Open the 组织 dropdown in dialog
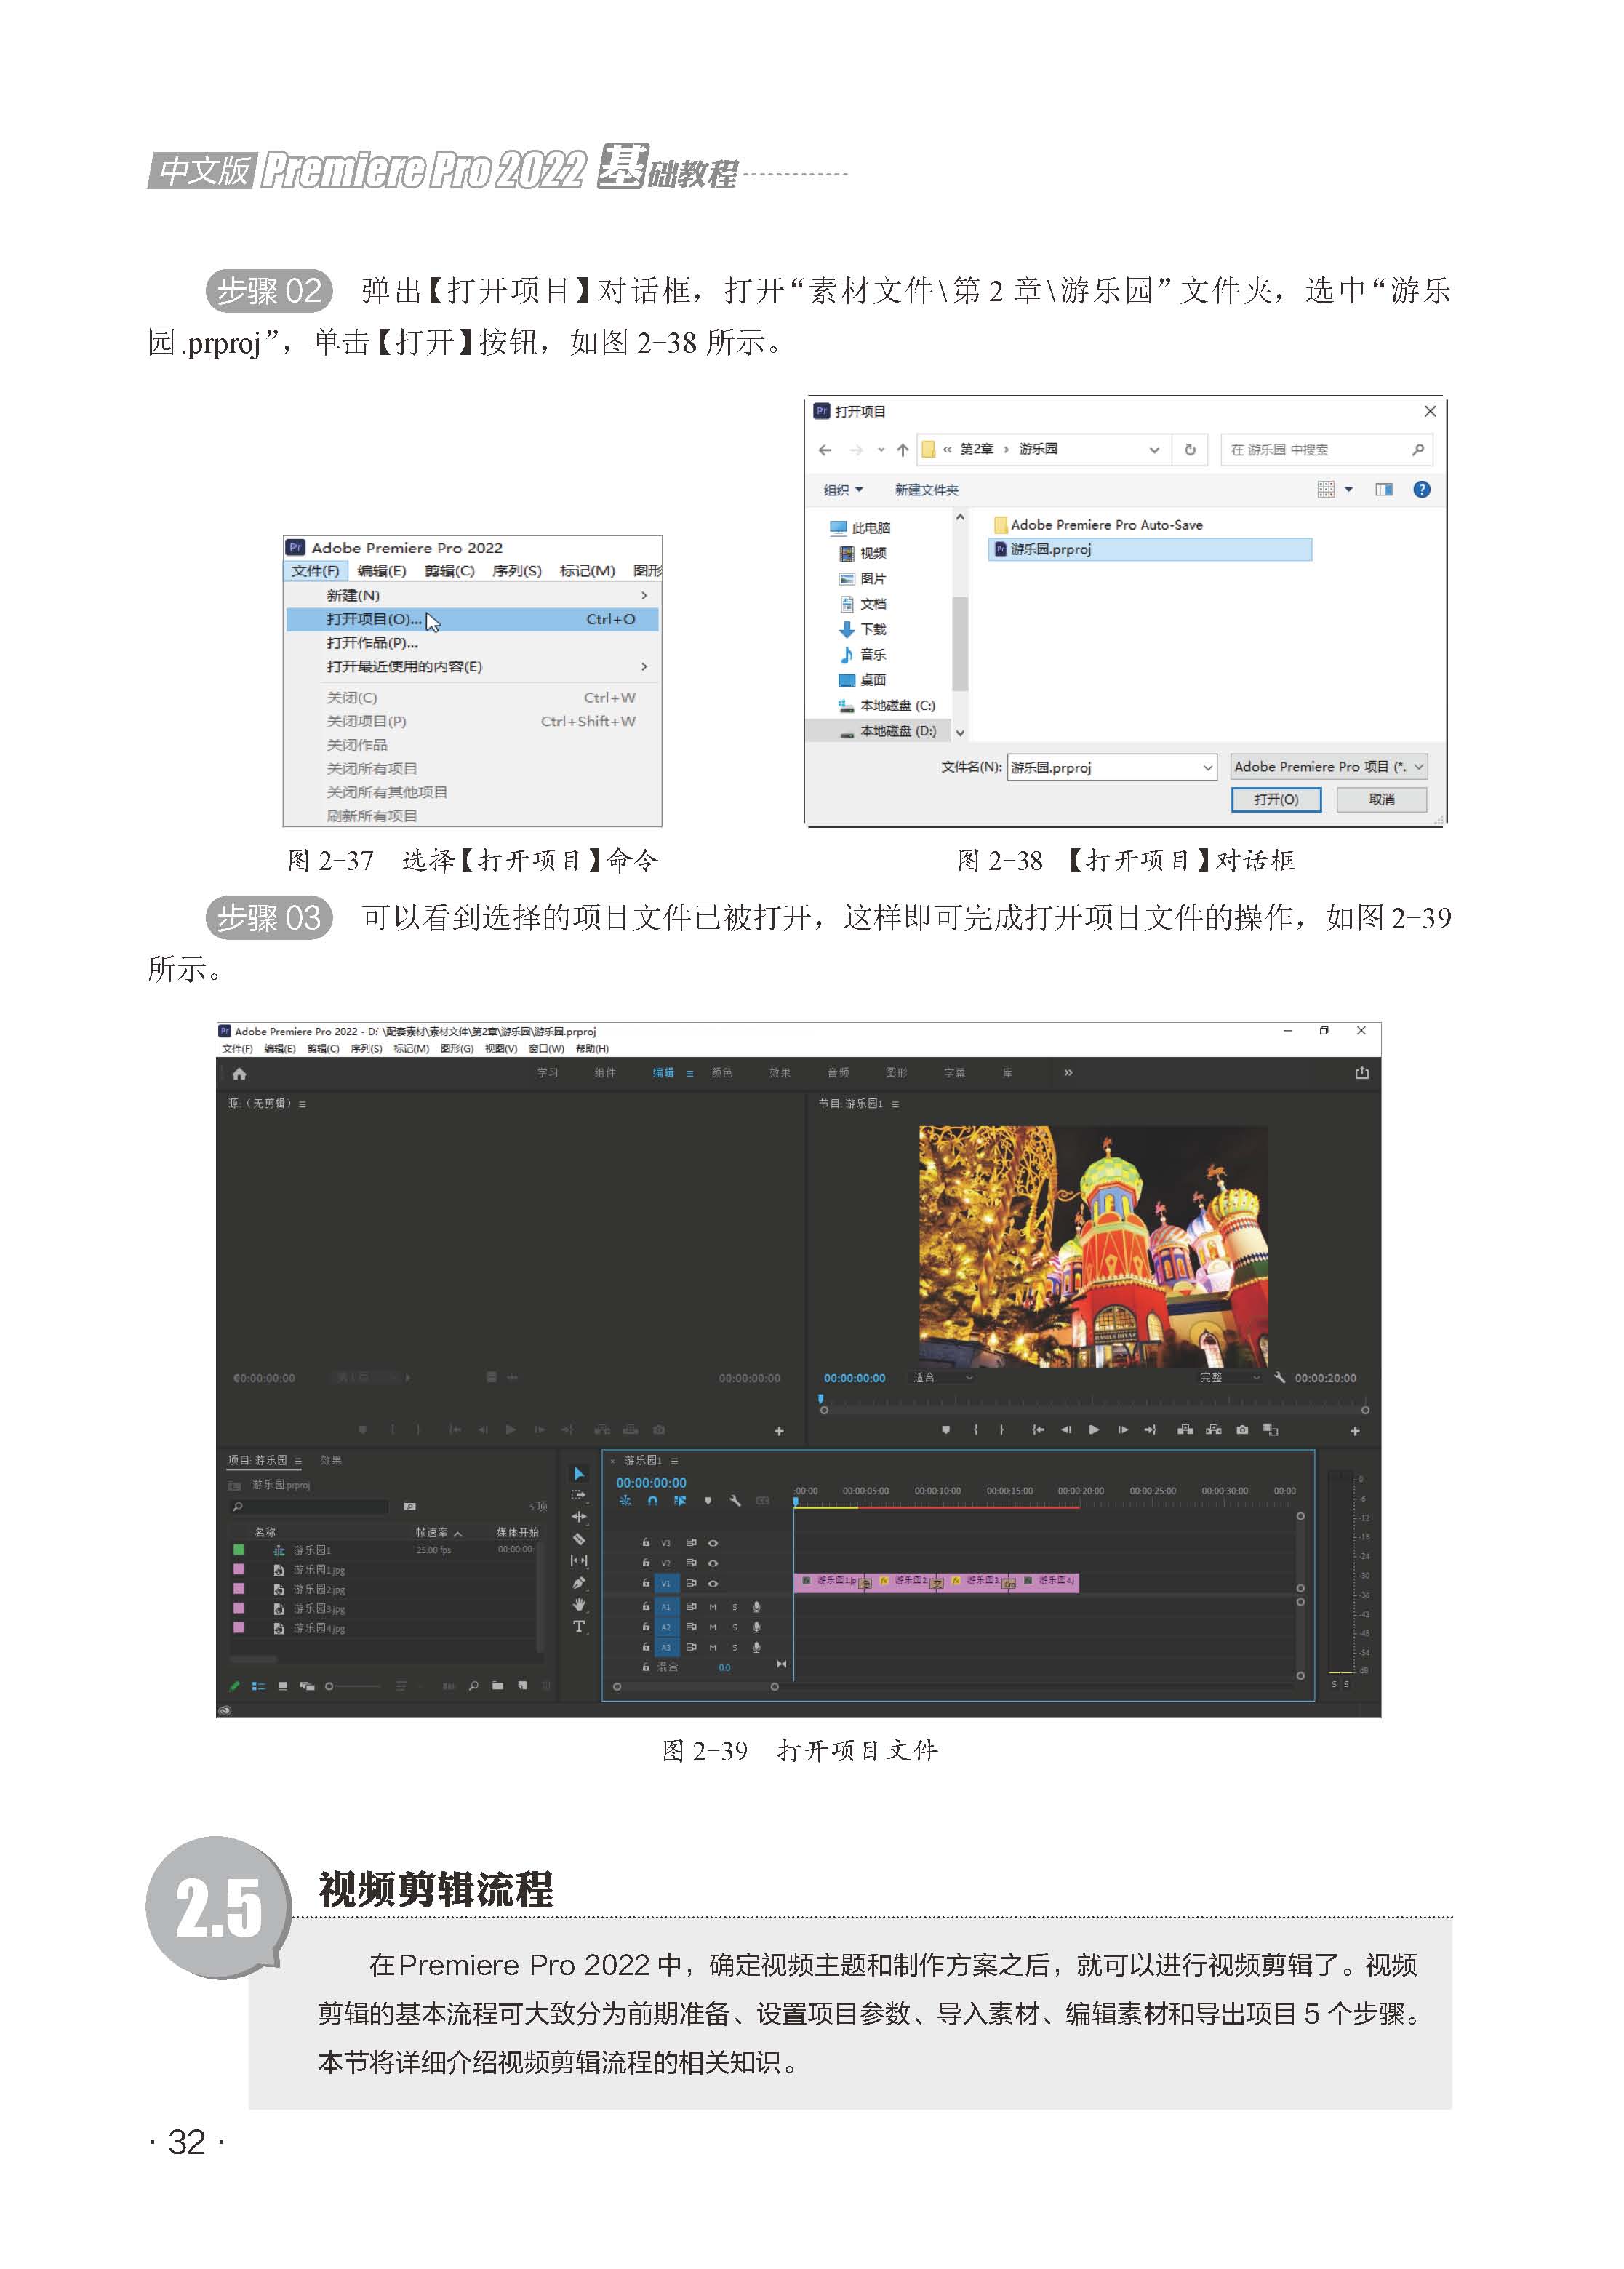The image size is (1624, 2269). [x=843, y=490]
